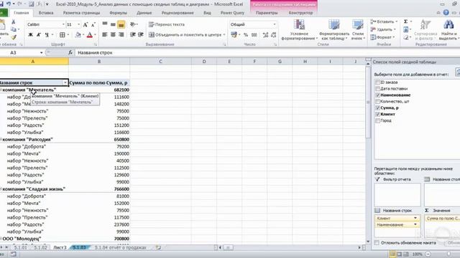
Task: Check the Город field
Action: (x=378, y=120)
